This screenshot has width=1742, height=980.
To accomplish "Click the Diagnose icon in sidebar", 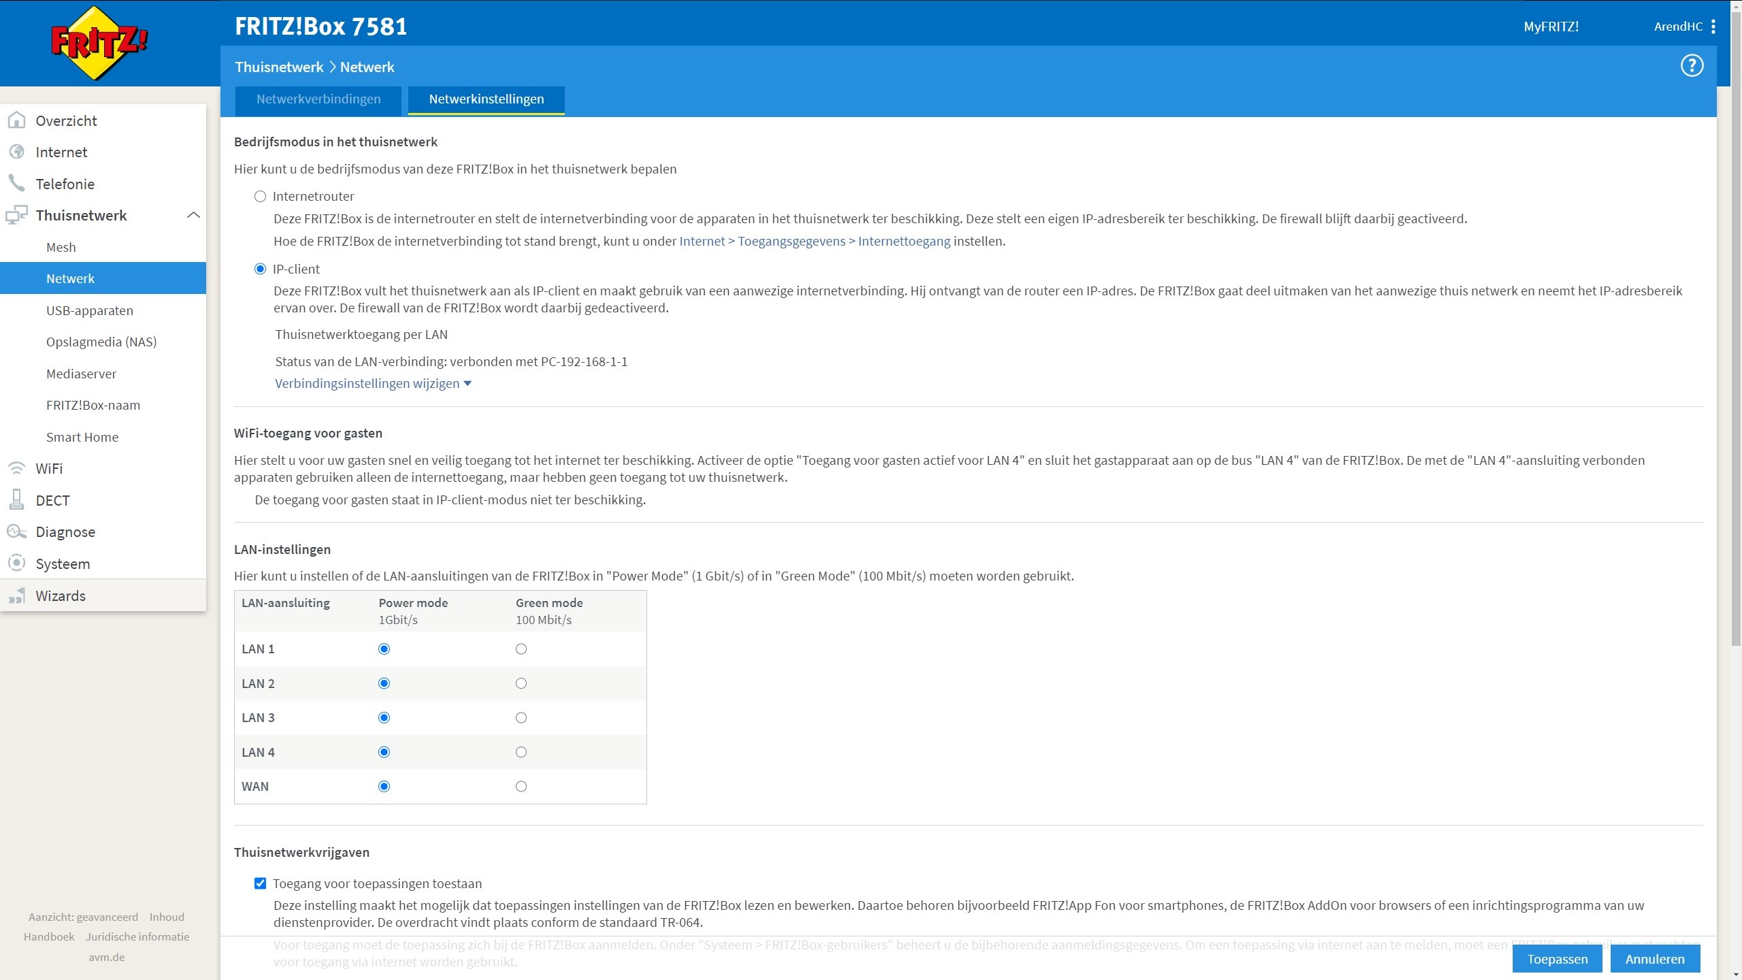I will point(16,532).
